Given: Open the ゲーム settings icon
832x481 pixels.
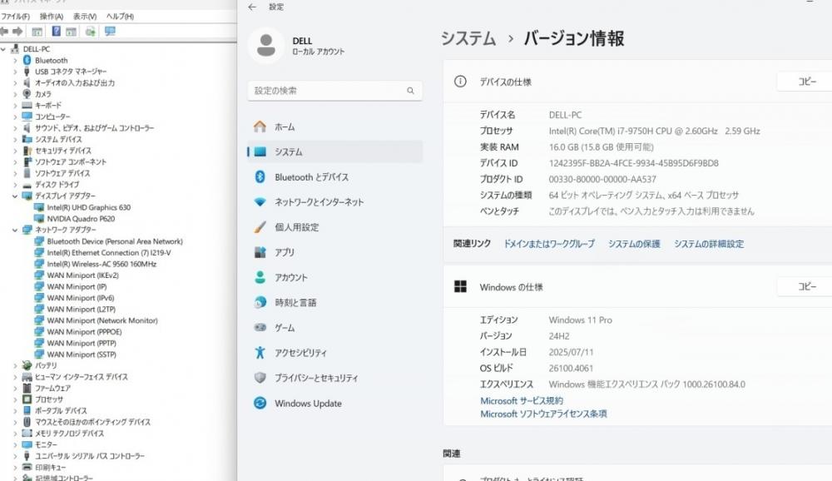Looking at the screenshot, I should [x=260, y=328].
